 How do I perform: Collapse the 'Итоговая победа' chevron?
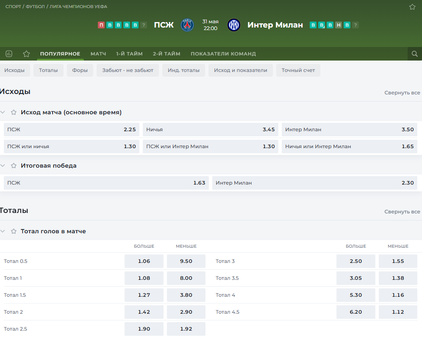(3, 166)
